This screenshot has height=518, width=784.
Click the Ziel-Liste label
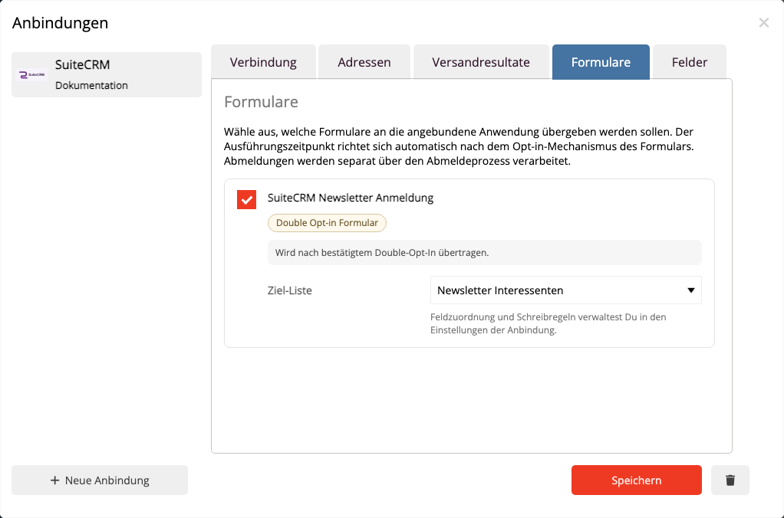pos(289,290)
